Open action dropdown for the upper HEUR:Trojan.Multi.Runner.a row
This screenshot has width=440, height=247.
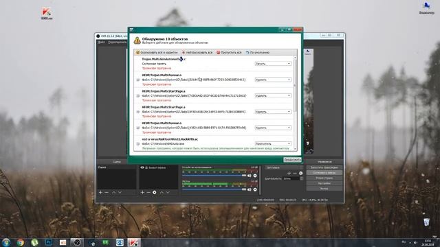(x=273, y=80)
